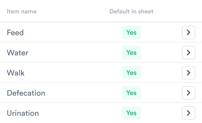Toggle the Yes badge for Feed
The image size is (202, 123).
131,32
